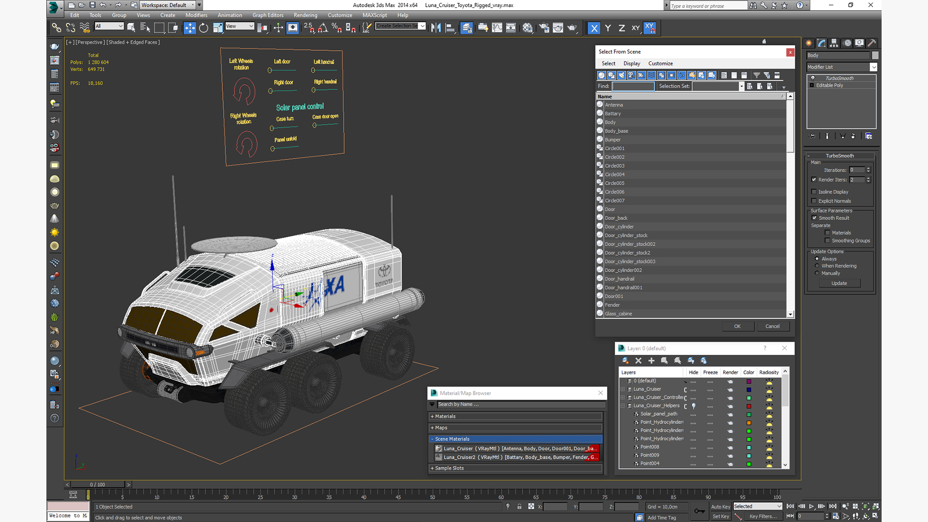
Task: Open the Utilities hammer panel tab
Action: pos(871,43)
